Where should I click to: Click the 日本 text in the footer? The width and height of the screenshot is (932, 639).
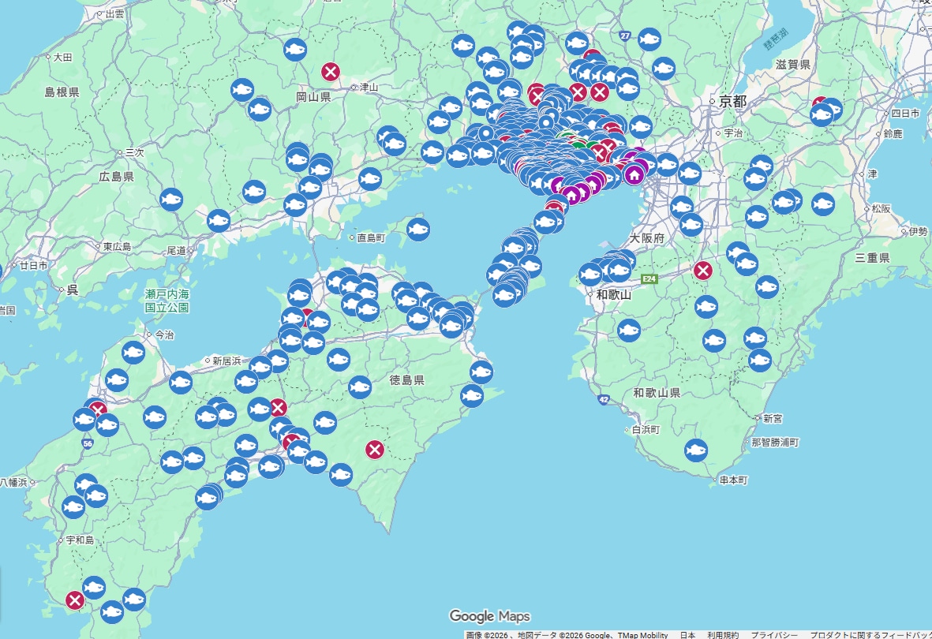[x=687, y=635]
